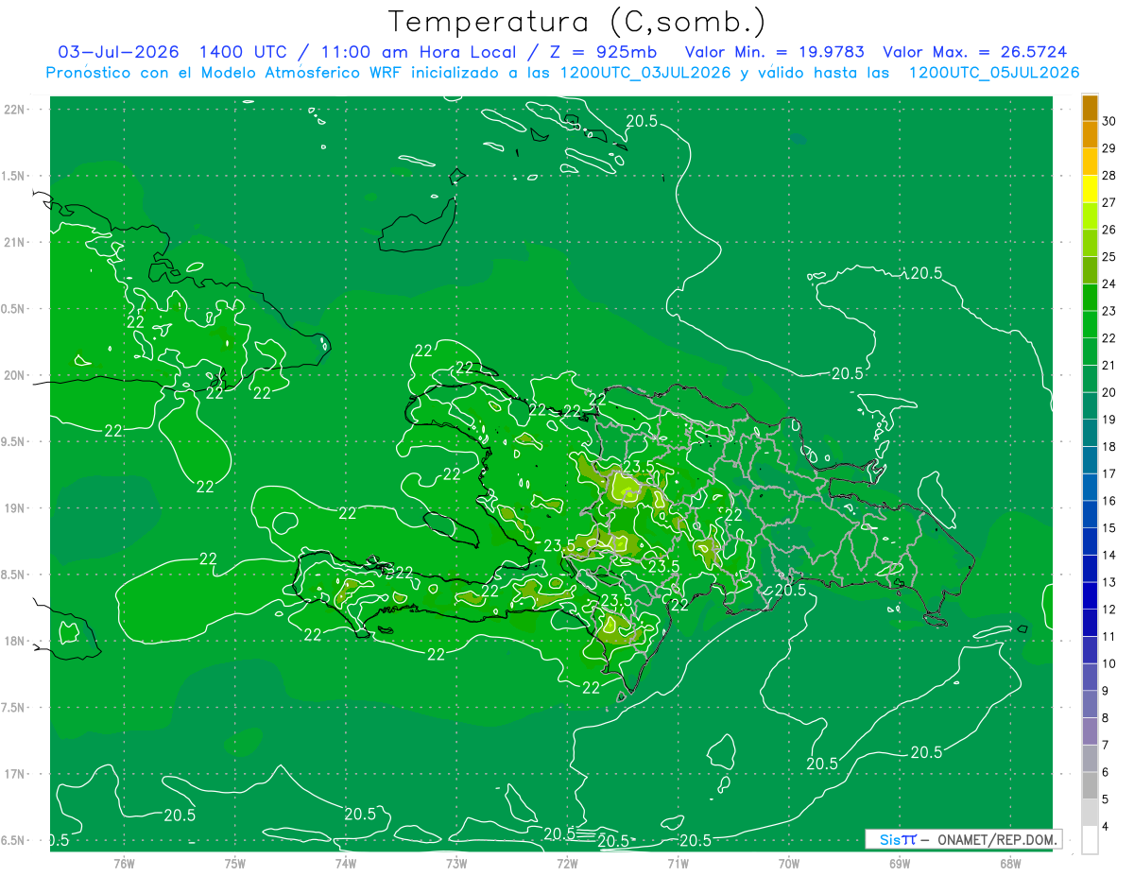Click the '8.5N' latitude axis label

(x=14, y=575)
